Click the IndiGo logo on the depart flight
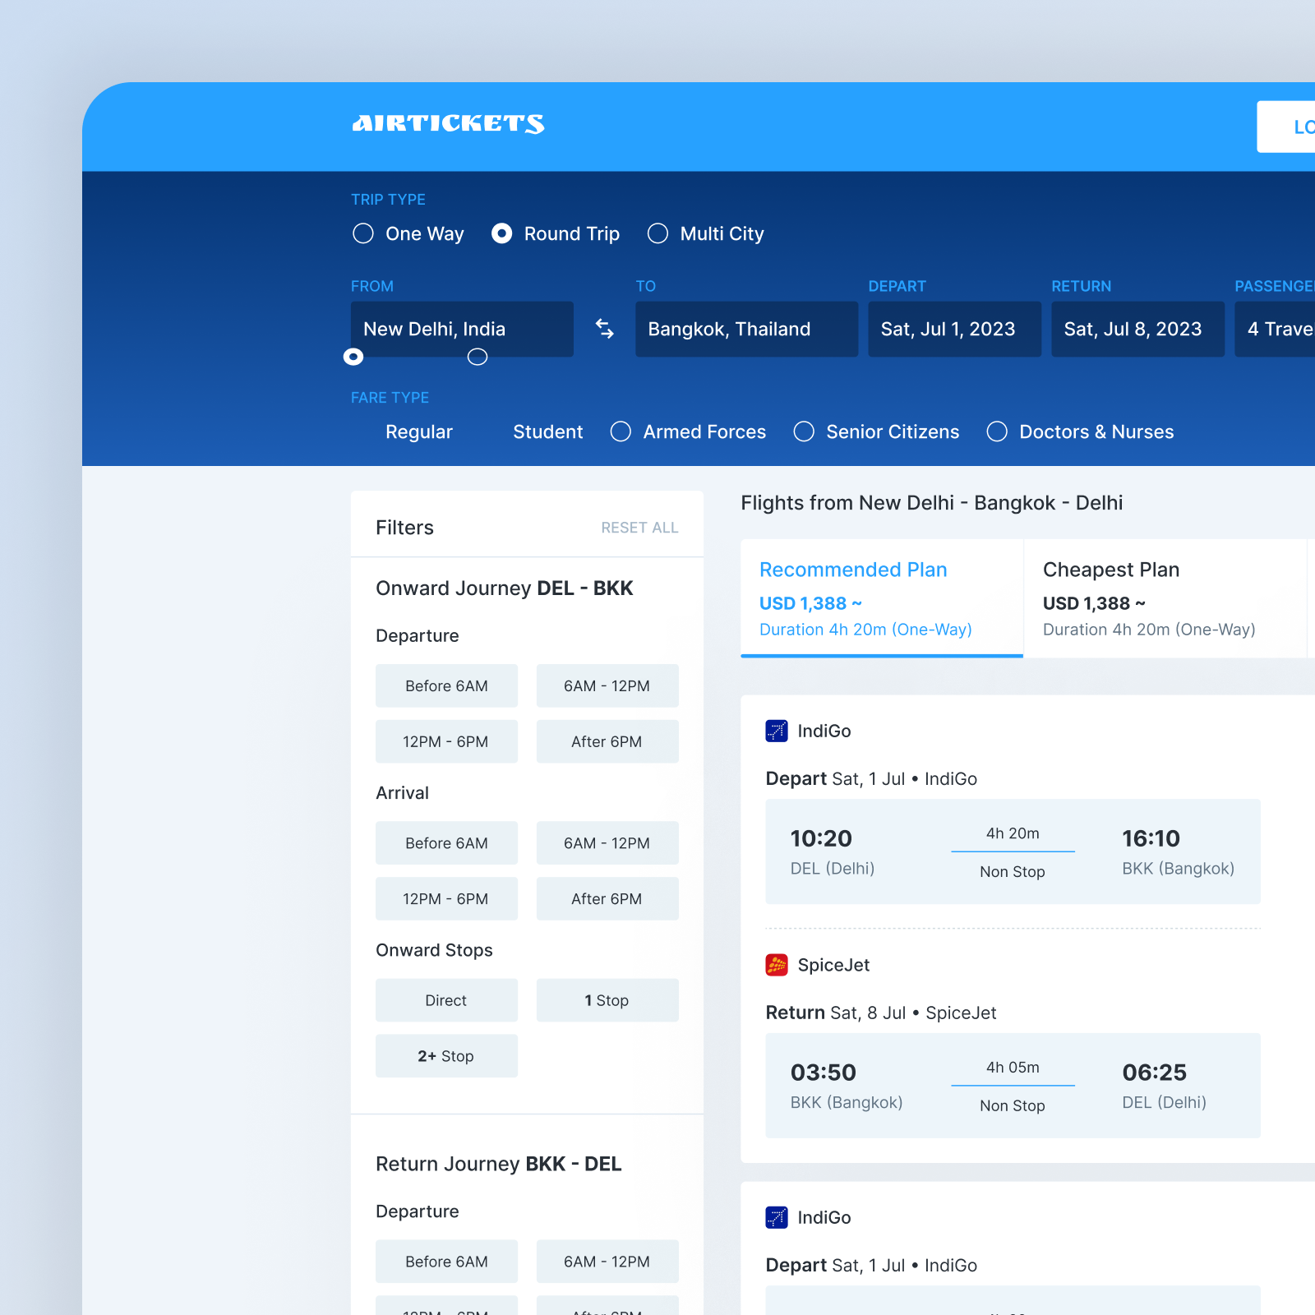 coord(776,731)
